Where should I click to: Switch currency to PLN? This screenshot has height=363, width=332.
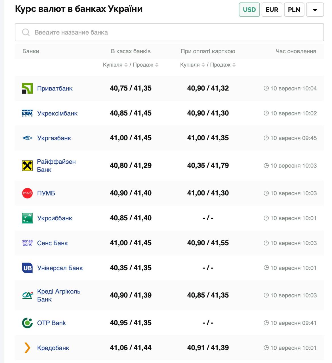[294, 10]
